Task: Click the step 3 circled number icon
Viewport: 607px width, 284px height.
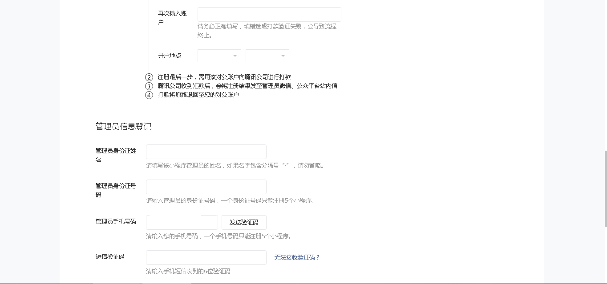Action: (x=149, y=86)
